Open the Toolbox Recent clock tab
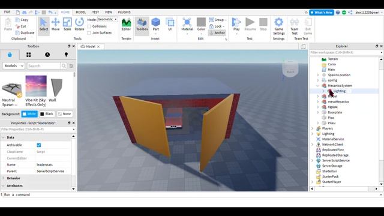384x216 pixels. pyautogui.click(x=47, y=55)
